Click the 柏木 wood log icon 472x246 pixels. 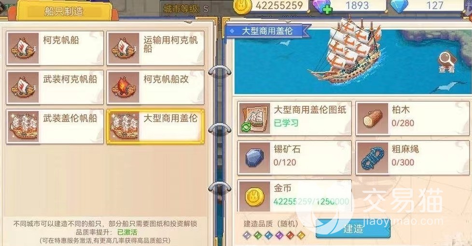click(373, 118)
